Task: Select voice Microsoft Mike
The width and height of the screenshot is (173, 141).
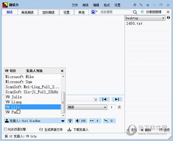Action: pos(33,77)
